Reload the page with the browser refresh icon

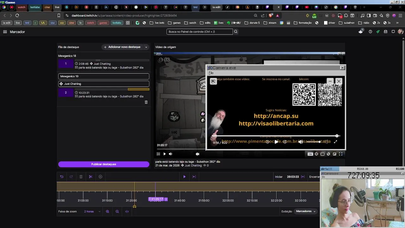17,16
